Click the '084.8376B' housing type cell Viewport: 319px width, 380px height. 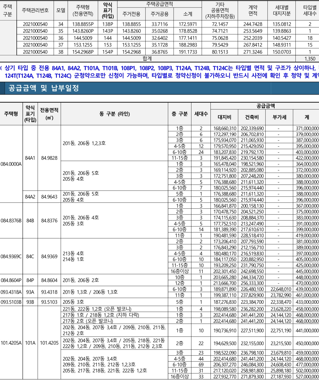(11, 221)
